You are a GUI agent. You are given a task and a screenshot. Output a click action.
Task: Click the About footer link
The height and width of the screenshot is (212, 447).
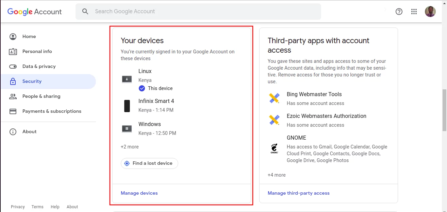click(x=72, y=207)
